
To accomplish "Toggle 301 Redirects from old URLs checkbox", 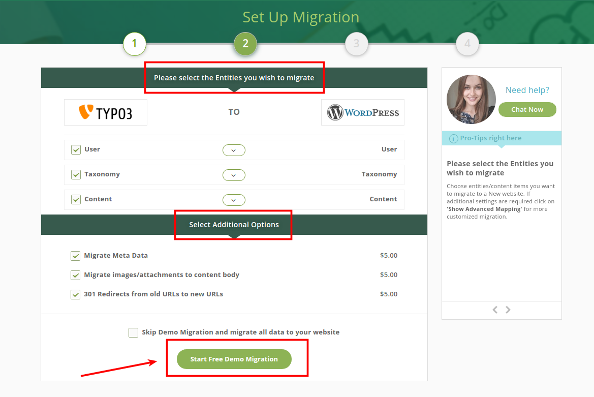I will point(75,295).
